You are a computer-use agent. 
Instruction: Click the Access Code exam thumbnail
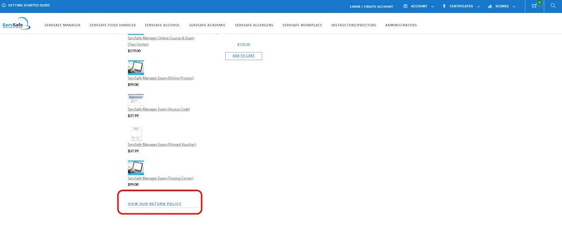click(x=136, y=99)
